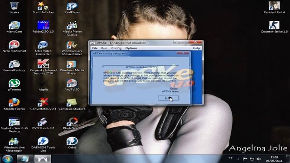Open the network tray icon
The width and height of the screenshot is (290, 163).
coord(252,159)
